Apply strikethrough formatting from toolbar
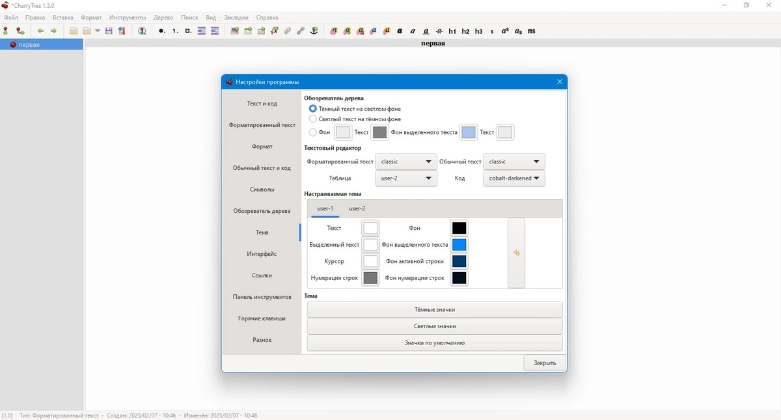This screenshot has height=420, width=781. 439,31
